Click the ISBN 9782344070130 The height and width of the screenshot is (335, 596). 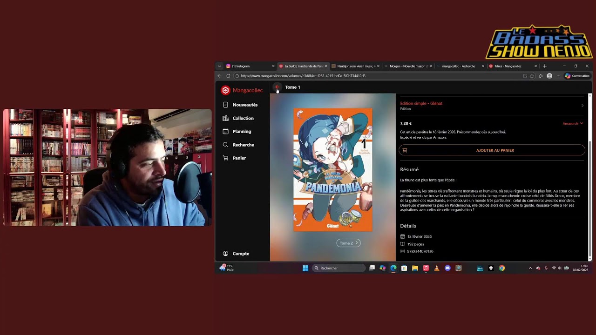(420, 251)
